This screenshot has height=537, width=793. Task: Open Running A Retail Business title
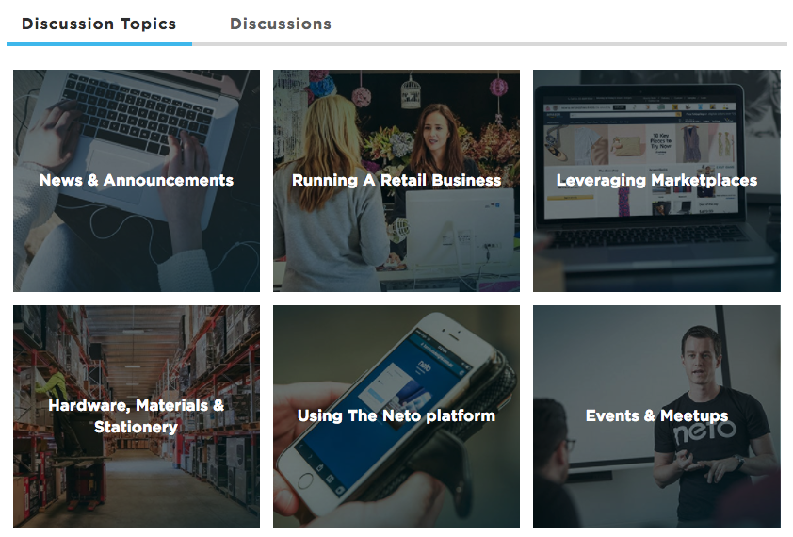(396, 180)
